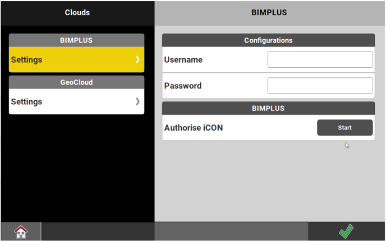Click the Clouds panel title

pos(77,12)
